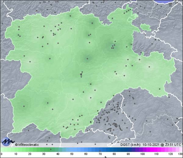
Task: Click the scale label 20
Action: pyautogui.click(x=30, y=154)
